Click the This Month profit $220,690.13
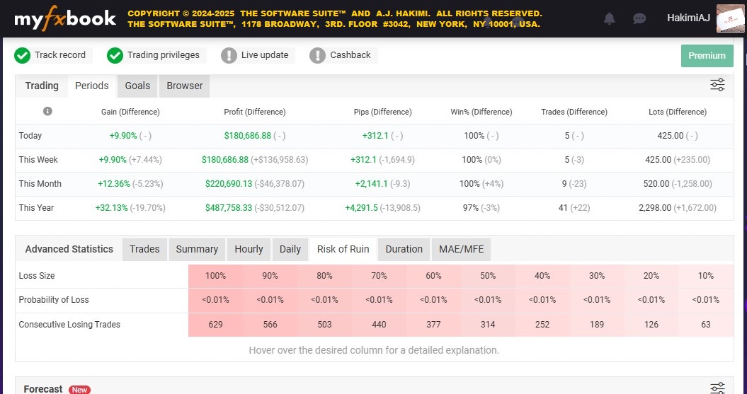Viewport: 747px width, 394px height. point(229,184)
